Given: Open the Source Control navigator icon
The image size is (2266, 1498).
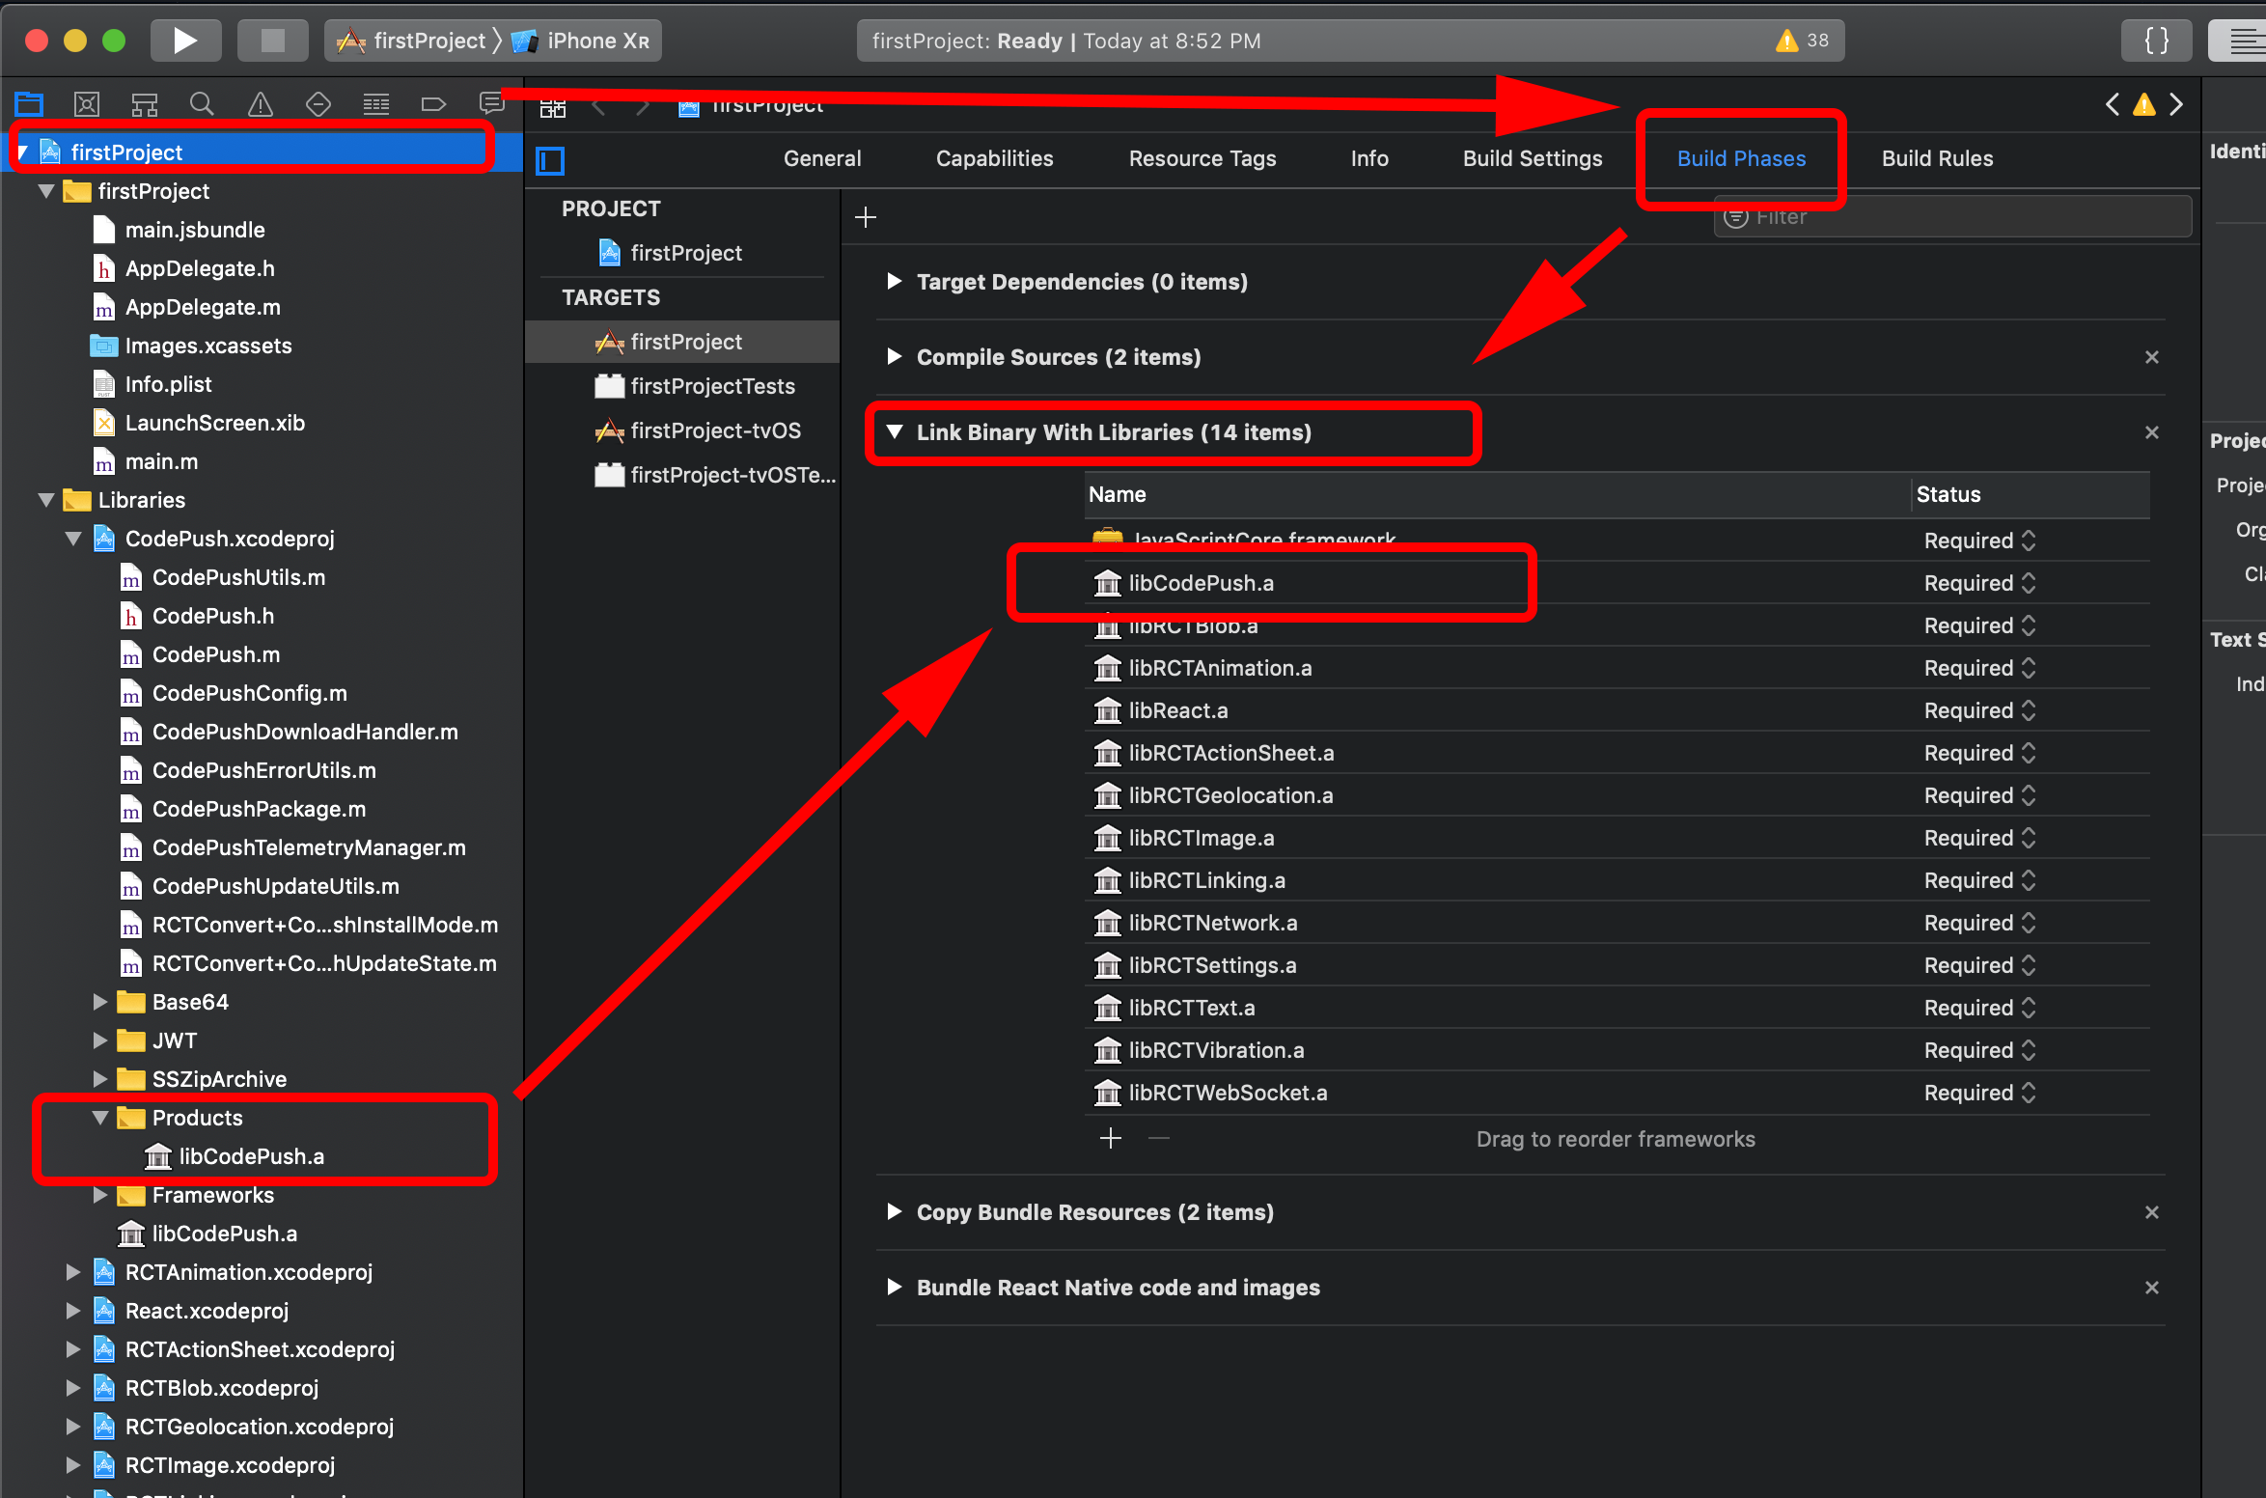Looking at the screenshot, I should (87, 104).
